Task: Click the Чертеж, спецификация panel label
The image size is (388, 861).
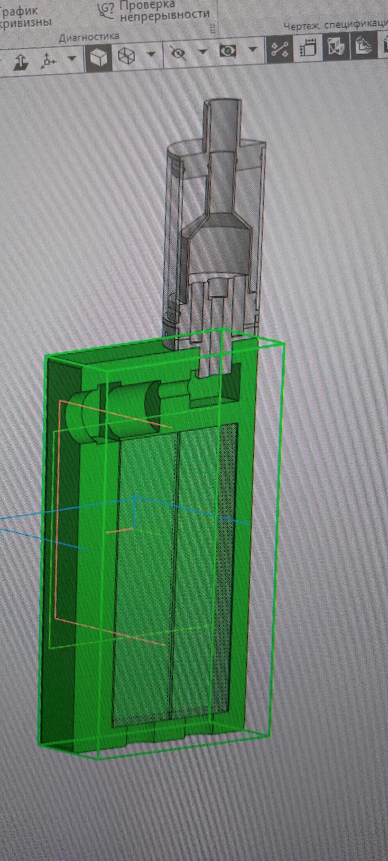Action: tap(335, 26)
